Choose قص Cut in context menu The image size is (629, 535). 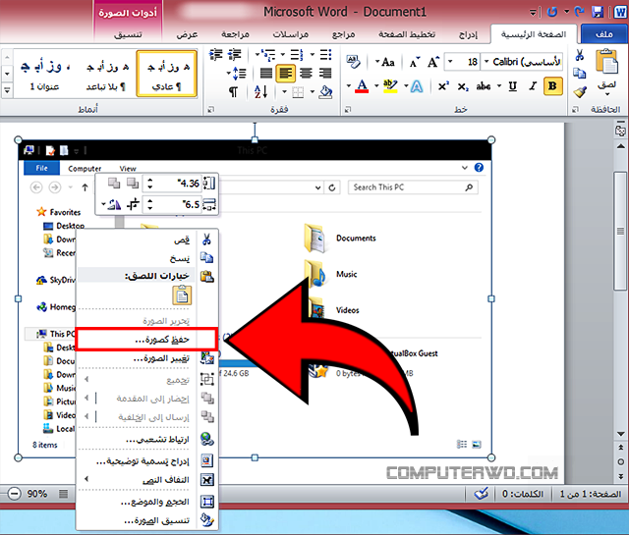[146, 240]
